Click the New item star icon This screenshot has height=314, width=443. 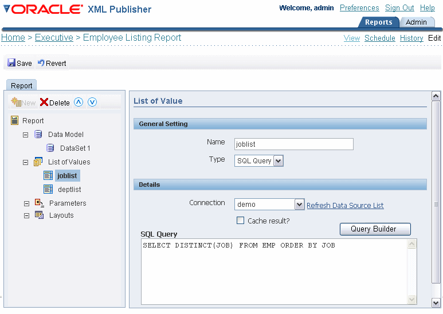tap(16, 102)
